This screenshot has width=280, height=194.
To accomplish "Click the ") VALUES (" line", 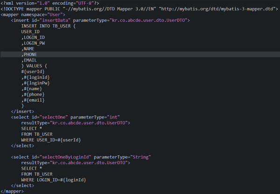I will click(34, 66).
